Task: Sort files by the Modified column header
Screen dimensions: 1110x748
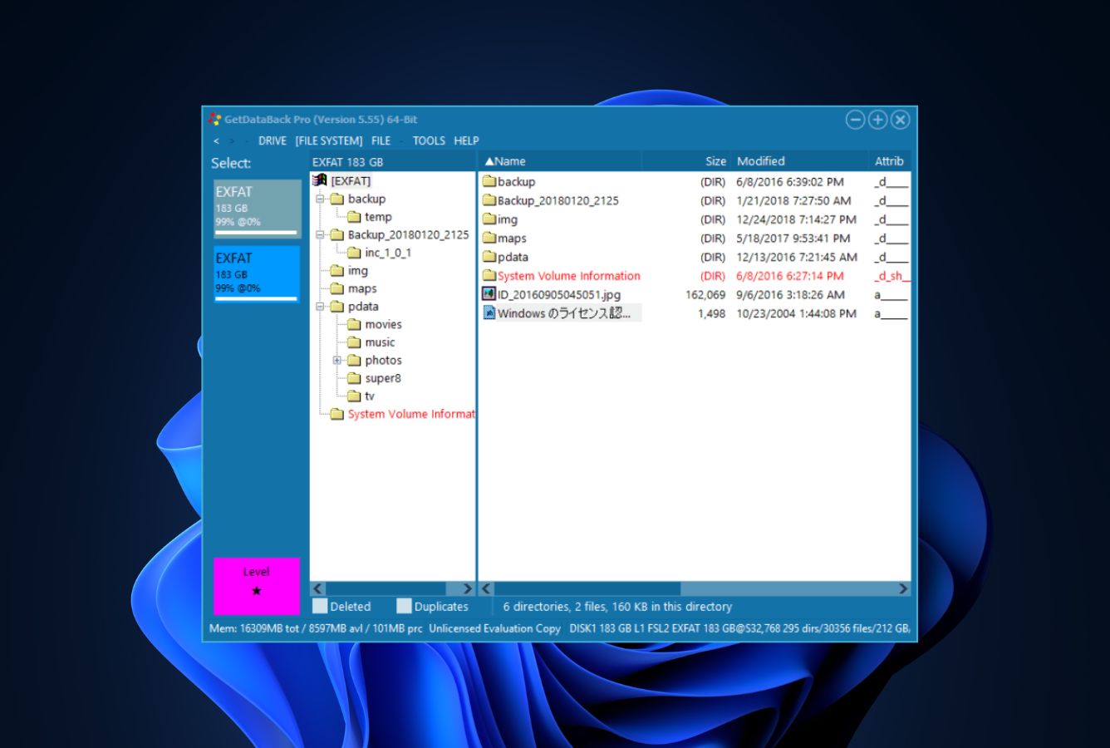Action: [x=798, y=161]
